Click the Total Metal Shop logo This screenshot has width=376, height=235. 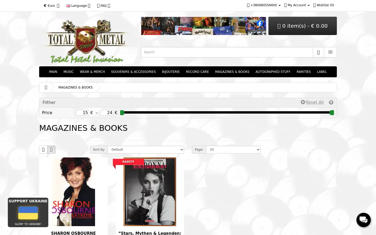point(86,41)
